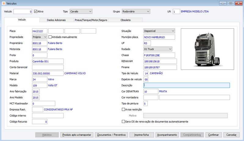
Task: Select the Chassi field F1R9T89129E
Action: click(x=159, y=55)
